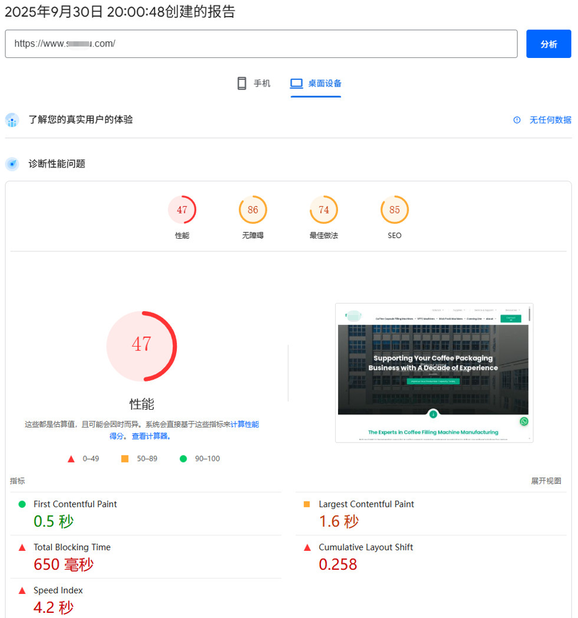The height and width of the screenshot is (618, 578).
Task: Click the 诊断性能问题 diagnostics icon
Action: 12,164
